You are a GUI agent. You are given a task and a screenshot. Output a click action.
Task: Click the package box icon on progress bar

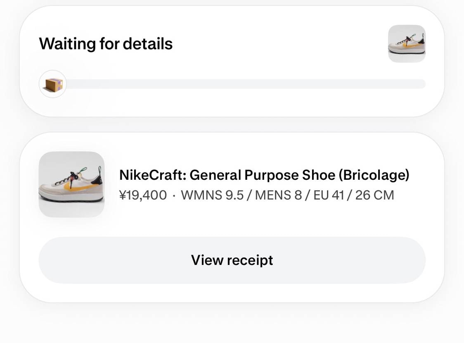pyautogui.click(x=53, y=84)
